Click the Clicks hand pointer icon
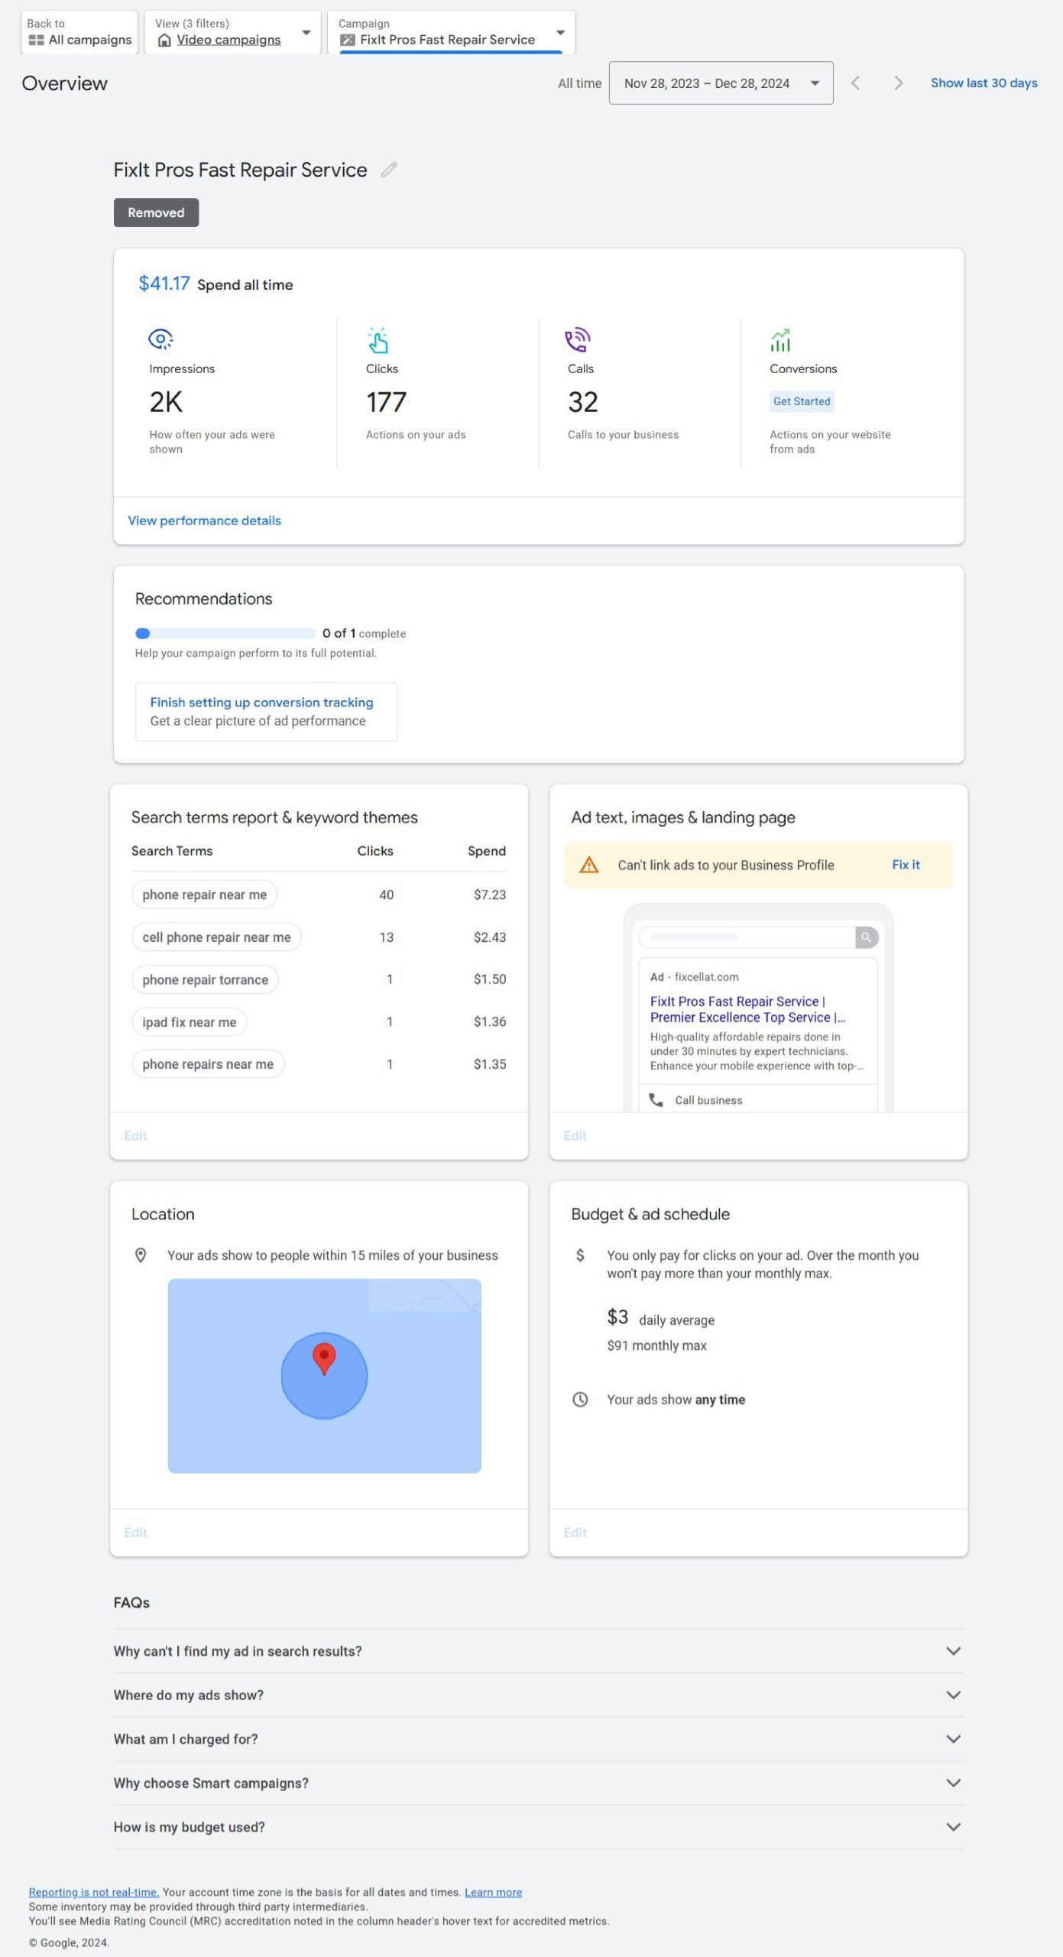Viewport: 1063px width, 1957px height. [x=378, y=340]
